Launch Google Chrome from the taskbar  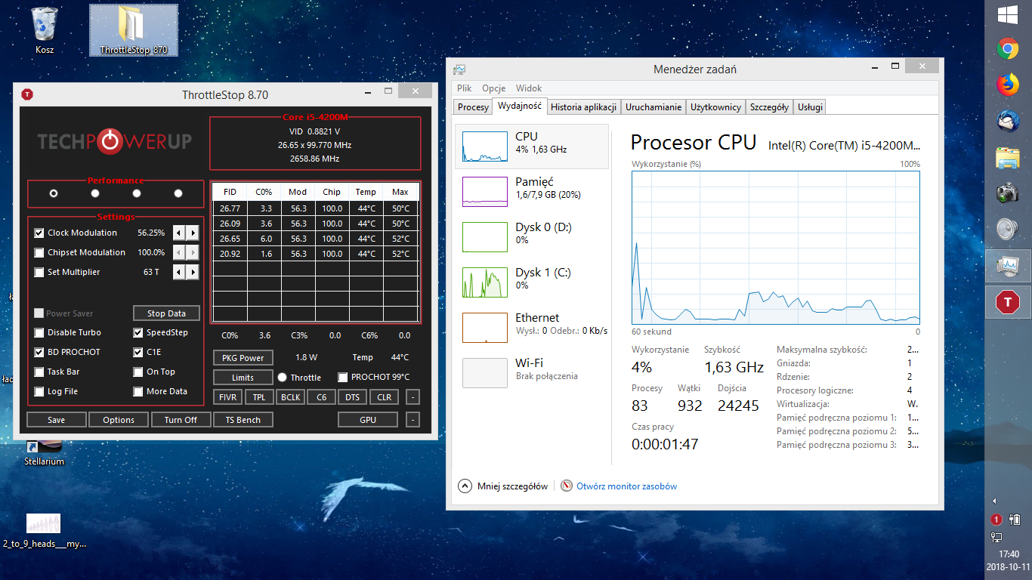(1007, 50)
